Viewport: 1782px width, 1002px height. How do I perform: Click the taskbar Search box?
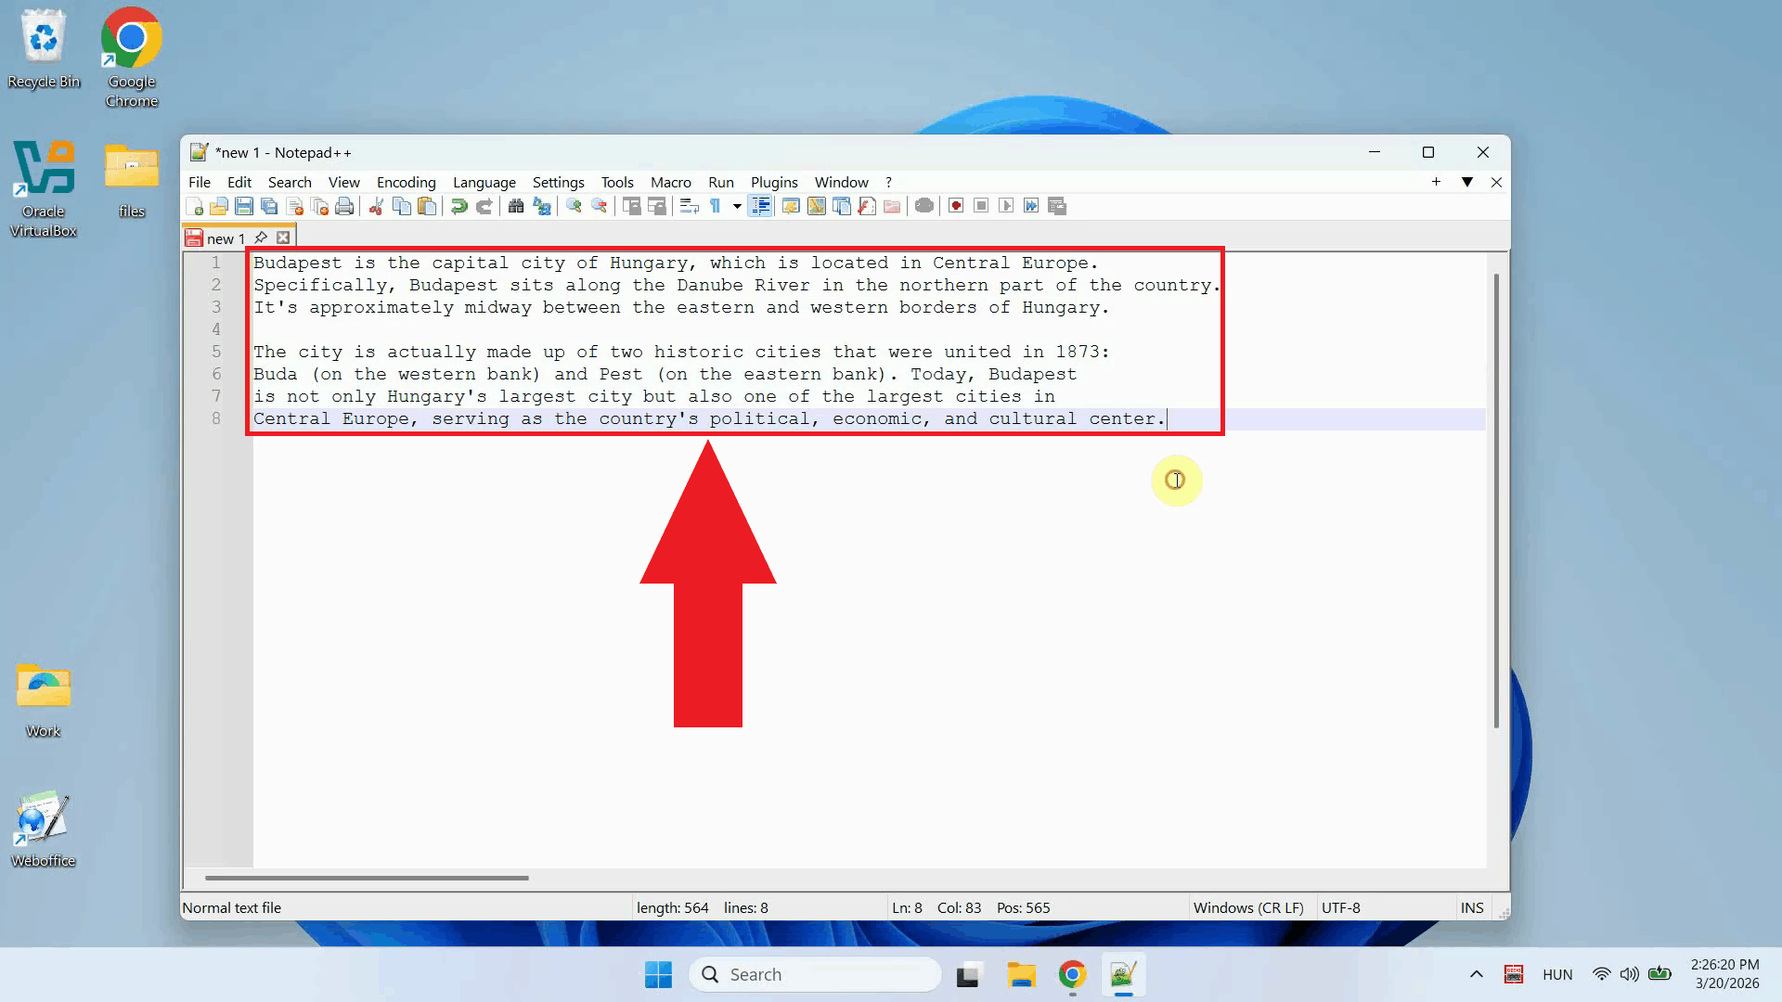[x=817, y=974]
